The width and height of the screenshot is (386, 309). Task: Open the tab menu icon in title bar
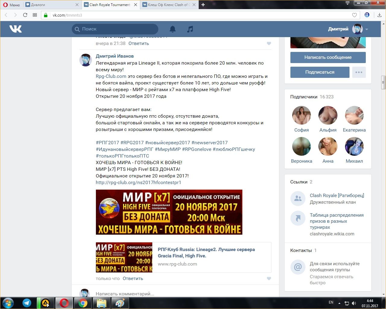[348, 3]
